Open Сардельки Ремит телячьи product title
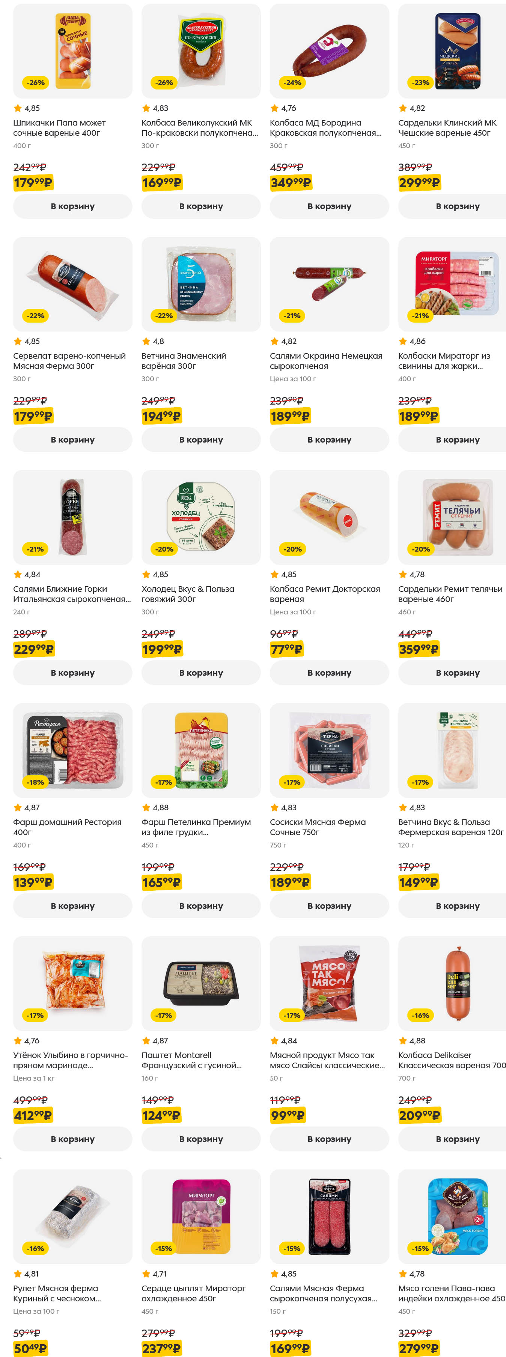Viewport: 506px width, 1357px height. click(x=450, y=594)
